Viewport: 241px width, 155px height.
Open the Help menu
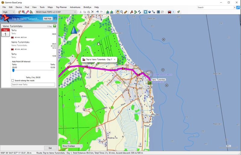[x=96, y=7]
